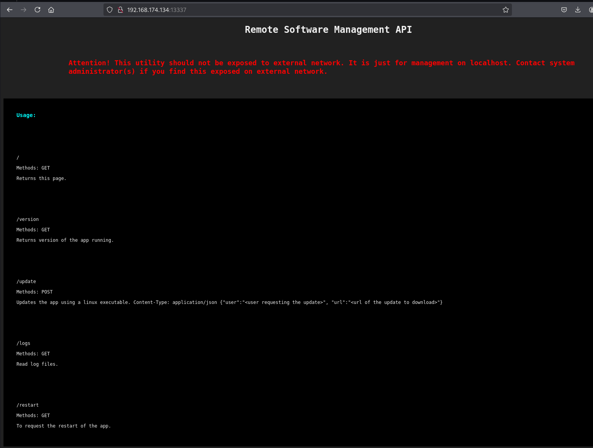
Task: Open the downloads panel
Action: click(x=578, y=10)
